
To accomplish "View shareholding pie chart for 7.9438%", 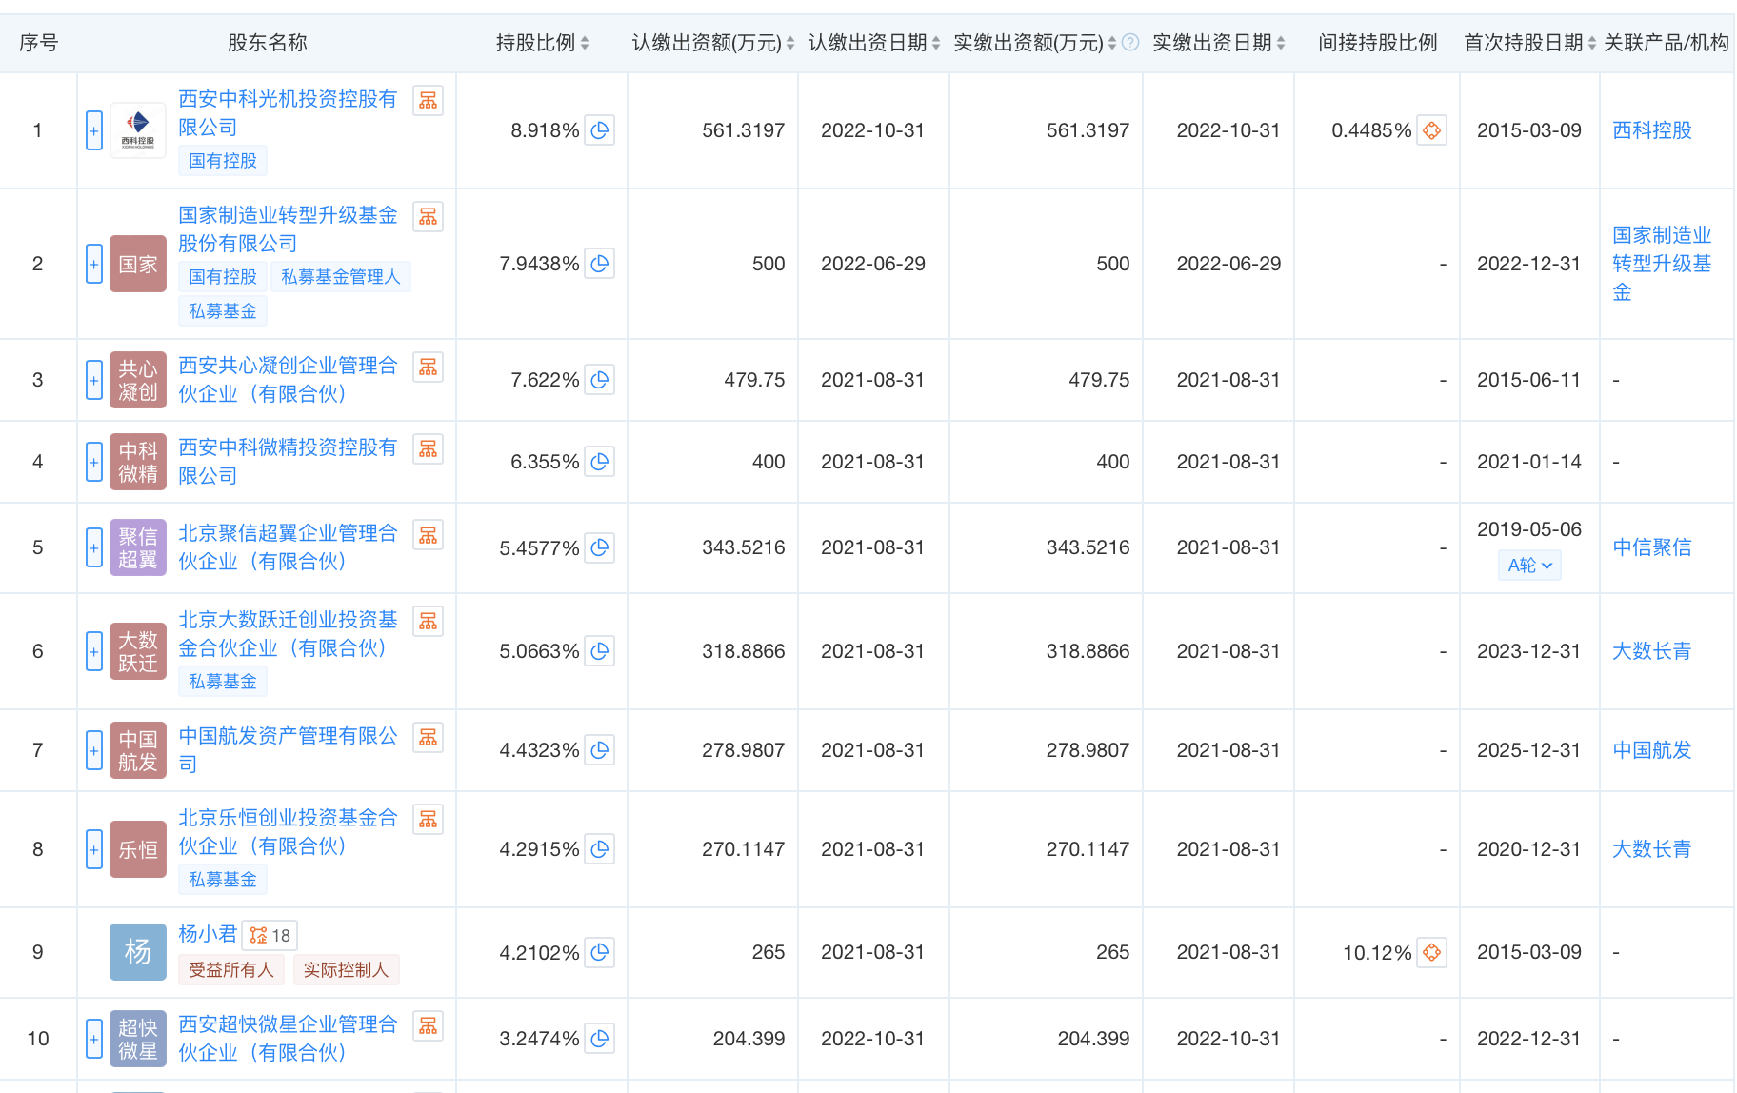I will click(599, 264).
